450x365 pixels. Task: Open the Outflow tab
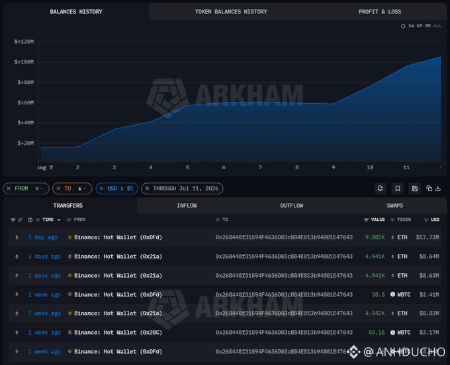292,206
